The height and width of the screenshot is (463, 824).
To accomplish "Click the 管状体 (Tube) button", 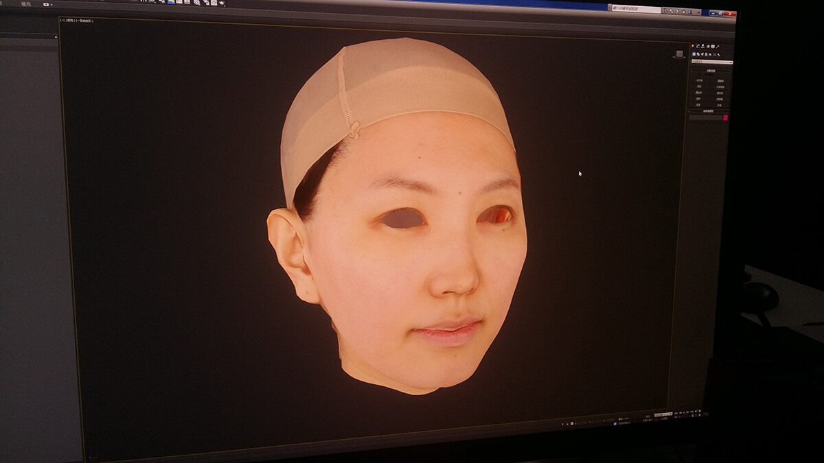I will (719, 93).
